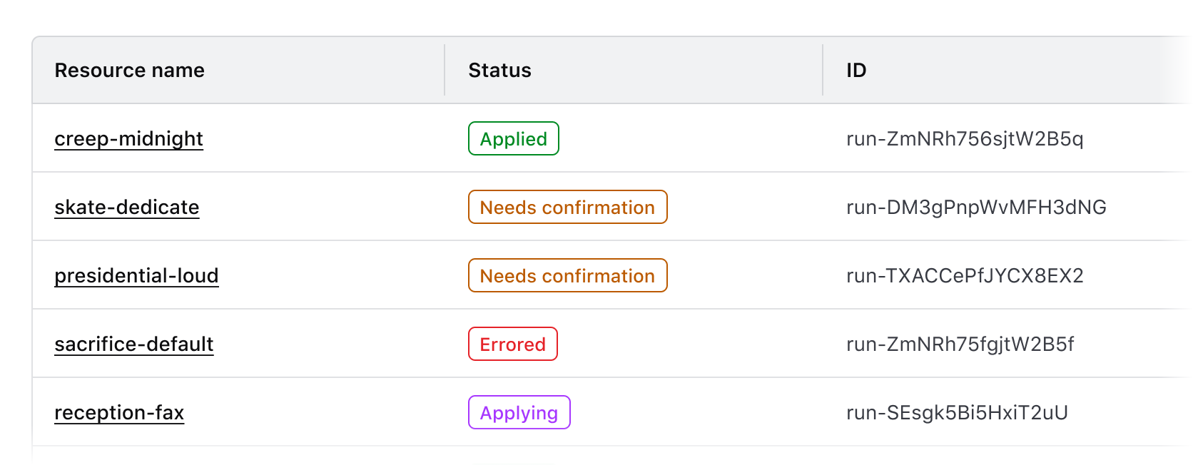
Task: Sort by the Resource name column header
Action: click(x=129, y=70)
